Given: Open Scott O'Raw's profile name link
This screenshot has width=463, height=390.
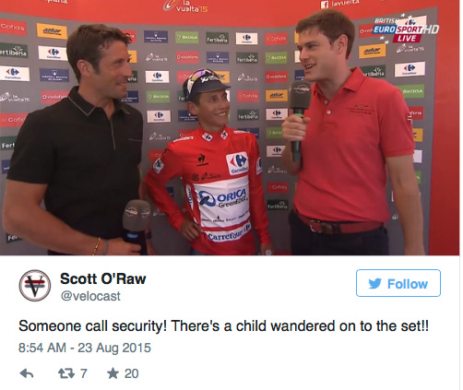Looking at the screenshot, I should [x=103, y=278].
